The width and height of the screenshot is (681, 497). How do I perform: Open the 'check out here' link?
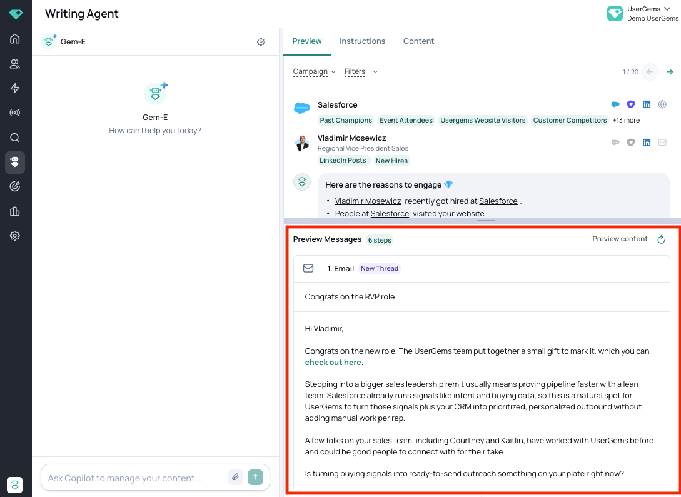click(333, 363)
